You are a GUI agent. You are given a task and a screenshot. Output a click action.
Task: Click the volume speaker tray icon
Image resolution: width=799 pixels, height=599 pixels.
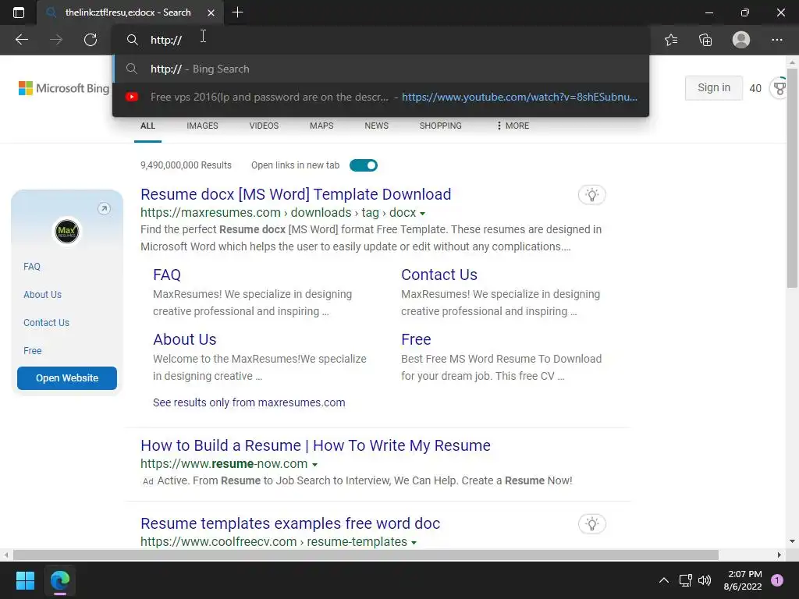pos(705,580)
